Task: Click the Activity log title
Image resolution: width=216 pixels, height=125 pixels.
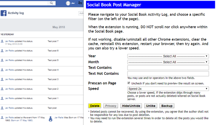Action: click(16, 13)
